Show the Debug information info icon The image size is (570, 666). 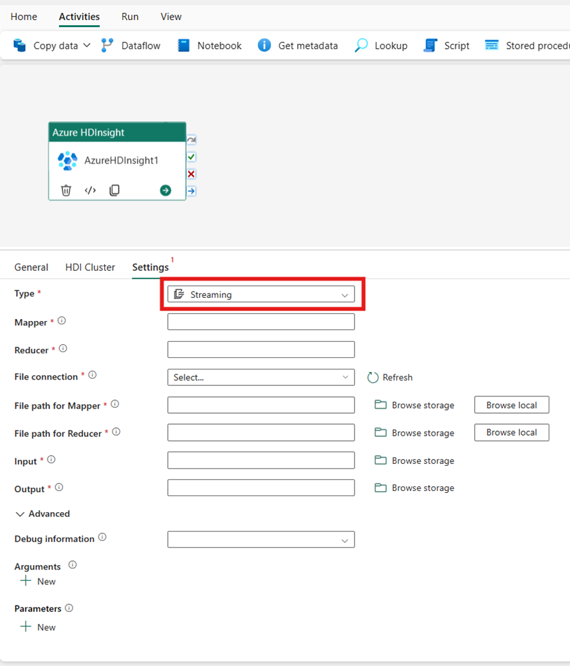click(x=102, y=537)
